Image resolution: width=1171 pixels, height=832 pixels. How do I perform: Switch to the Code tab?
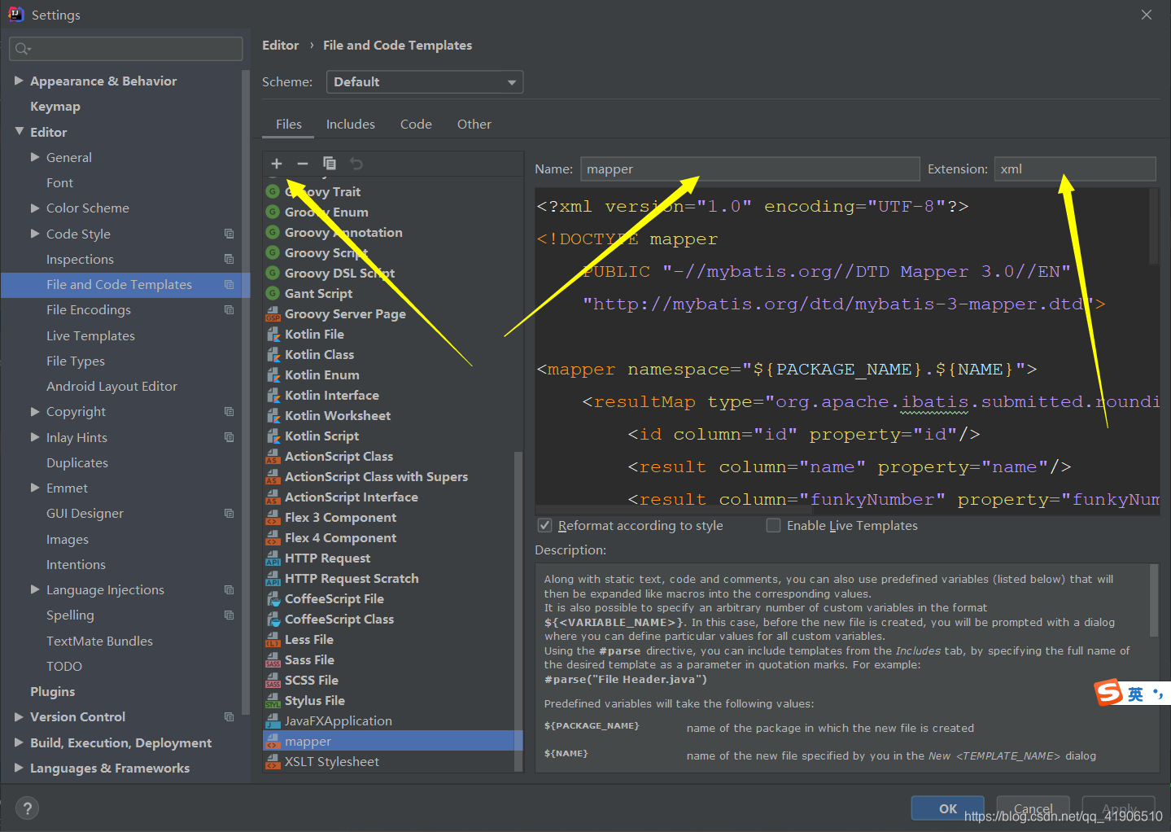click(x=416, y=124)
